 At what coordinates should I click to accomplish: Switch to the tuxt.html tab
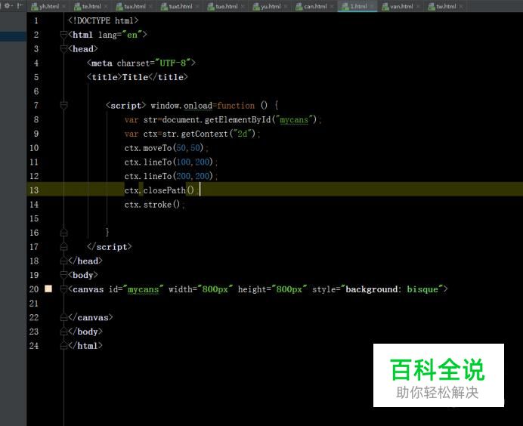pos(181,6)
